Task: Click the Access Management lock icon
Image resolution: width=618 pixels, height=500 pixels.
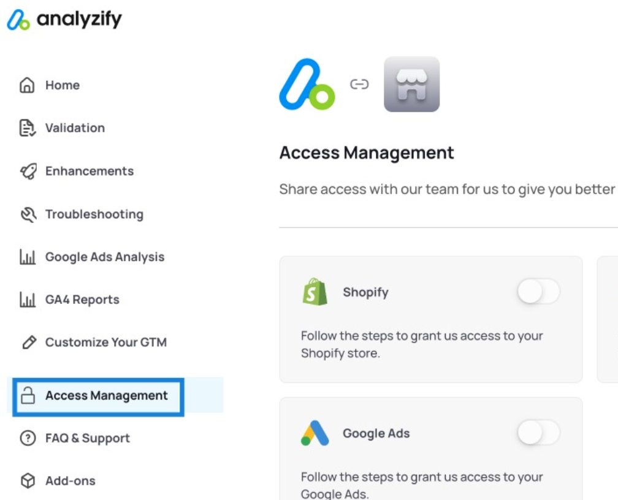Action: (28, 395)
